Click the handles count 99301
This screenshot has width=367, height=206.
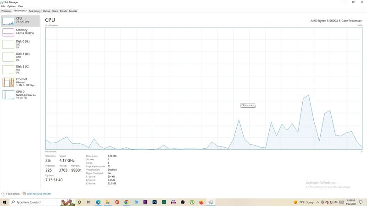click(x=76, y=170)
